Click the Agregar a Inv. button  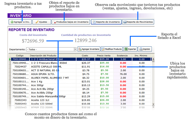[19, 22]
